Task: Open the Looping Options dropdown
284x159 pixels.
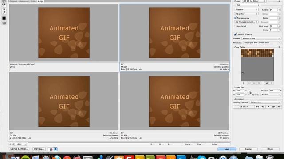Action: 265,102
